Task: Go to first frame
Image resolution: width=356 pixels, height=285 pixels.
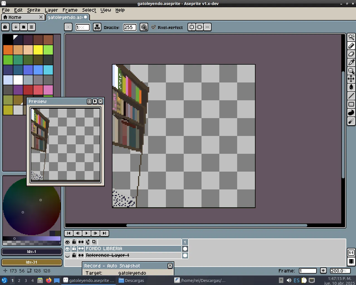Action: 69,233
